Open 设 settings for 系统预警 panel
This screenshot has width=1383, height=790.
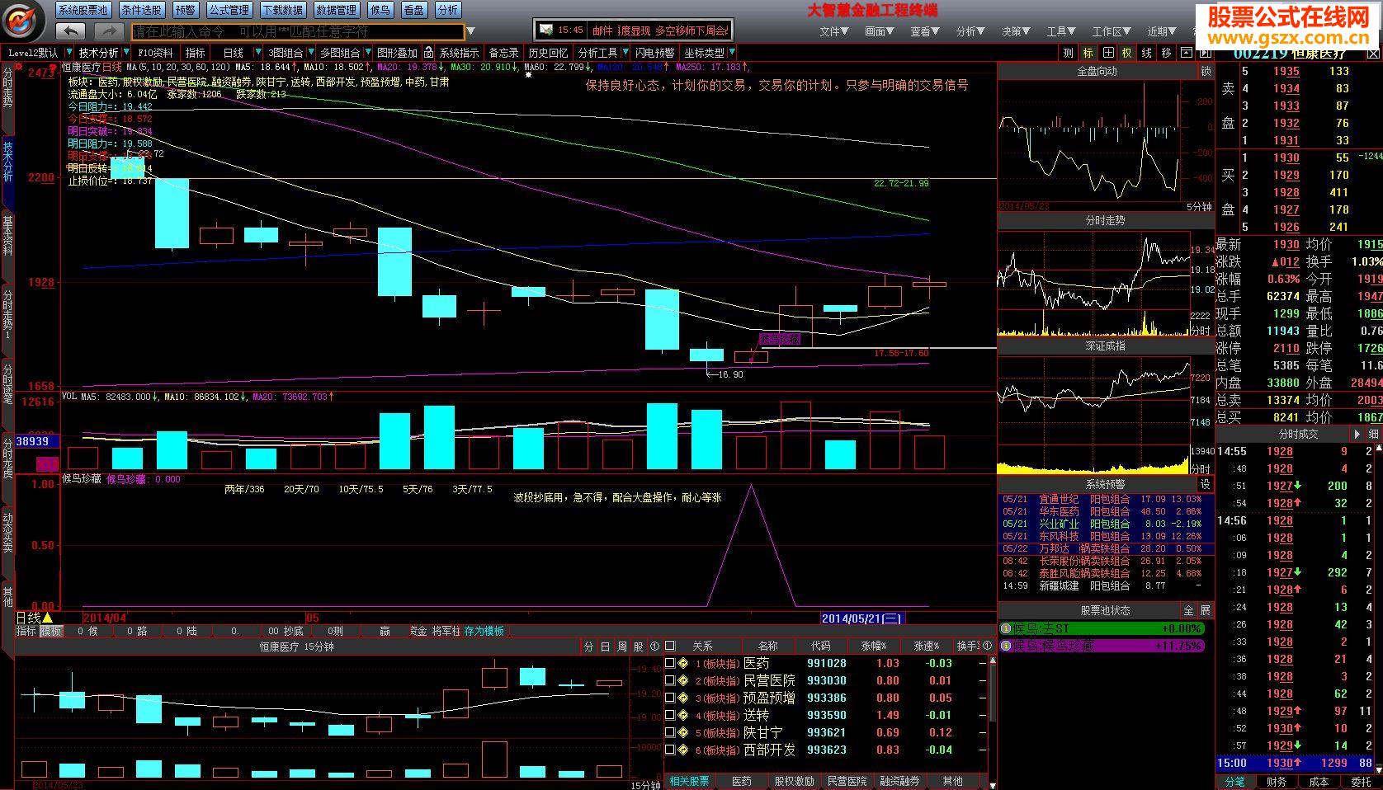(1205, 485)
